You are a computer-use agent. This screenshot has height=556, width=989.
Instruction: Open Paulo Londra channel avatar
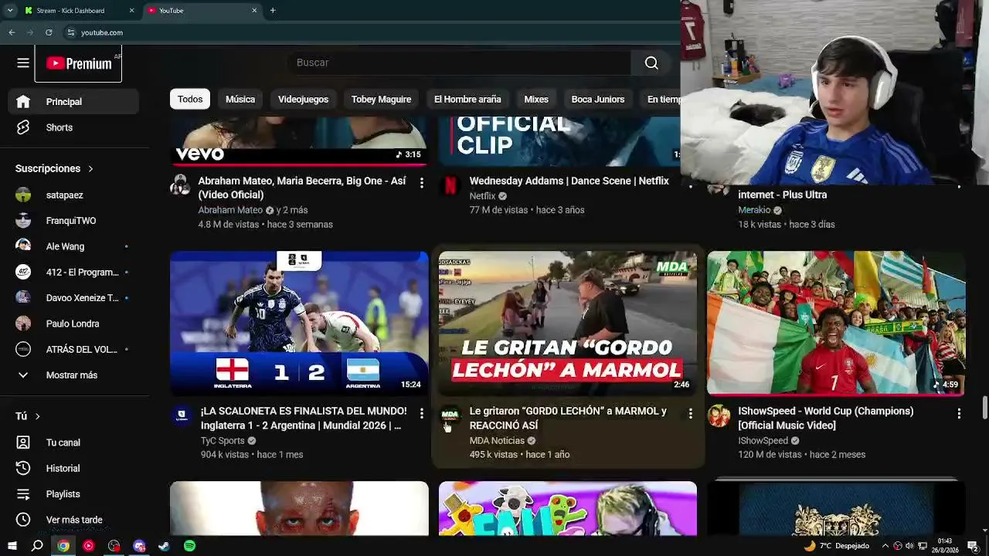coord(23,324)
